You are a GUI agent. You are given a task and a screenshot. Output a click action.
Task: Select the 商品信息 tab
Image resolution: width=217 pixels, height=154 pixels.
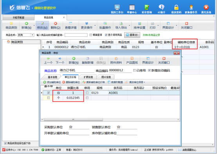[49, 18]
